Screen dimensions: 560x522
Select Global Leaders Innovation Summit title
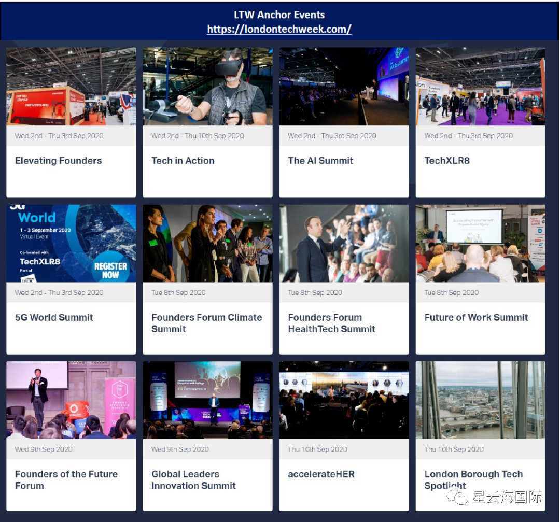[193, 479]
